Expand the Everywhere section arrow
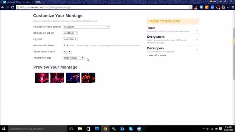Image resolution: width=235 pixels, height=132 pixels. [x=197, y=40]
